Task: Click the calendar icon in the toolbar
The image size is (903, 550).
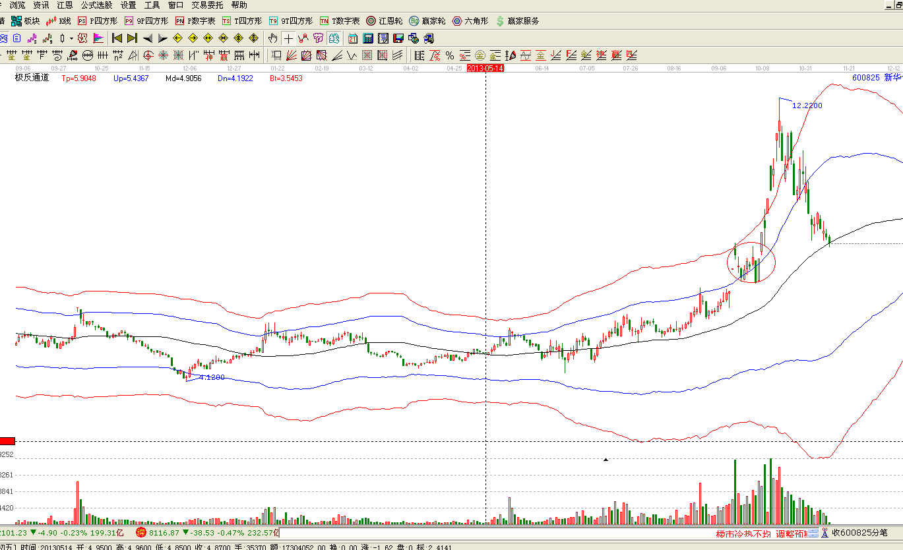Action: (353, 38)
